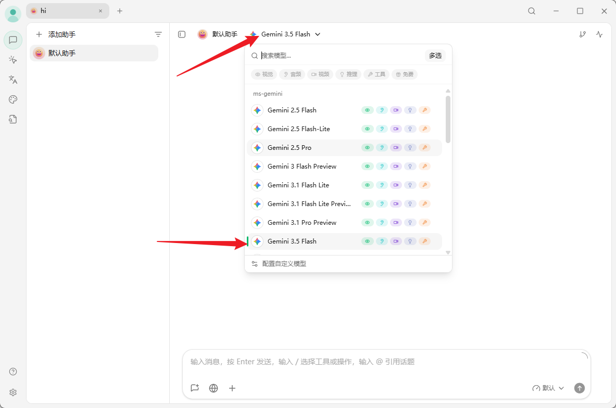Click the 多选 multi-select button

click(x=435, y=55)
